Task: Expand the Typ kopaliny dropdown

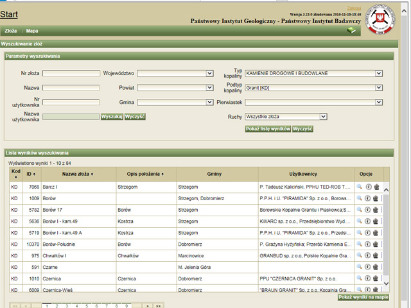Action: click(313, 73)
